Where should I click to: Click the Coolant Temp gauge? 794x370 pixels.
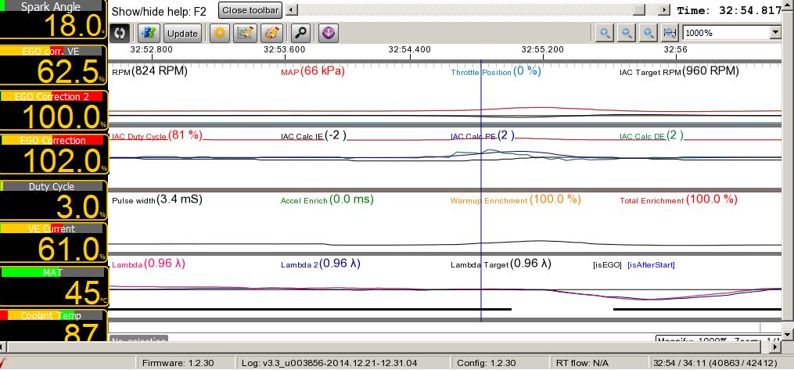coord(53,325)
